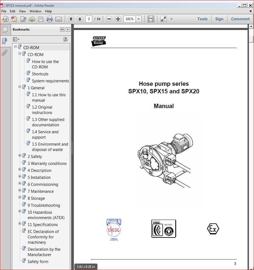Go to previous page arrow

(x=71, y=19)
